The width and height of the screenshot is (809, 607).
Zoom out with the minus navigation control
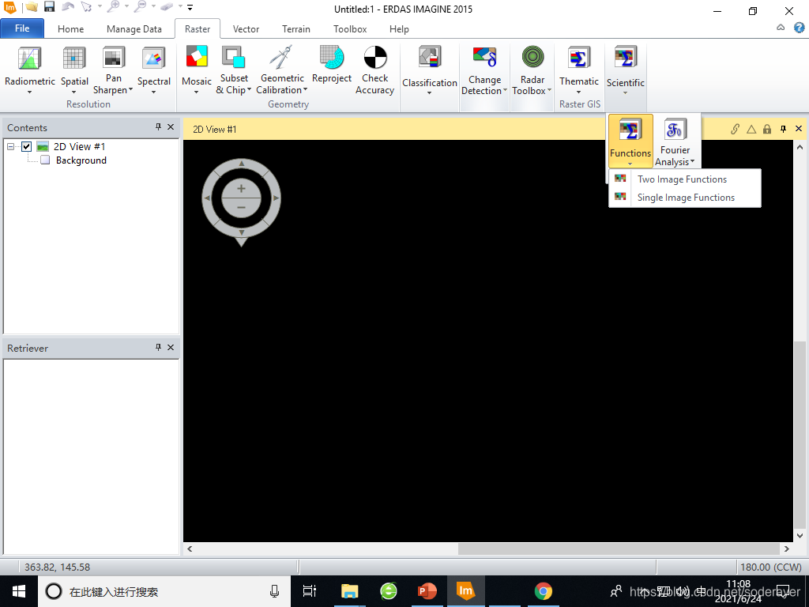pyautogui.click(x=241, y=207)
